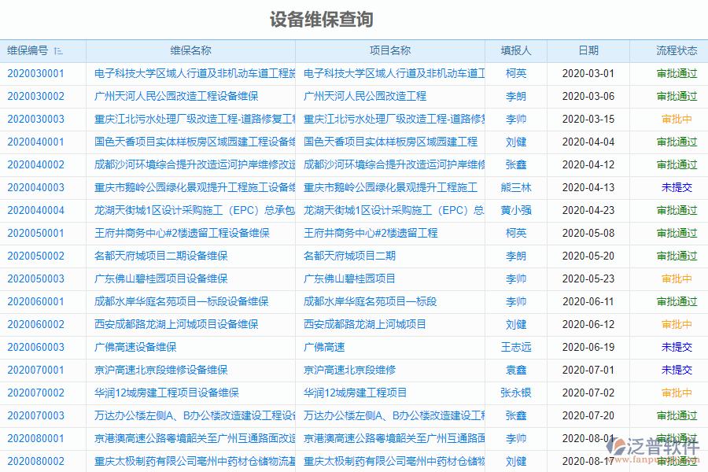This screenshot has height=472, width=708.
Task: Click the 填报人 column header
Action: pyautogui.click(x=516, y=50)
